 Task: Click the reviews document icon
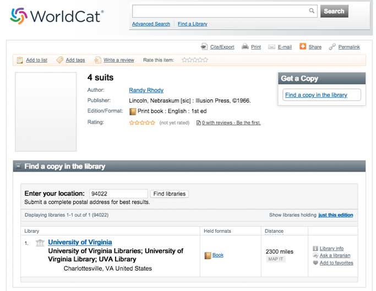(198, 122)
